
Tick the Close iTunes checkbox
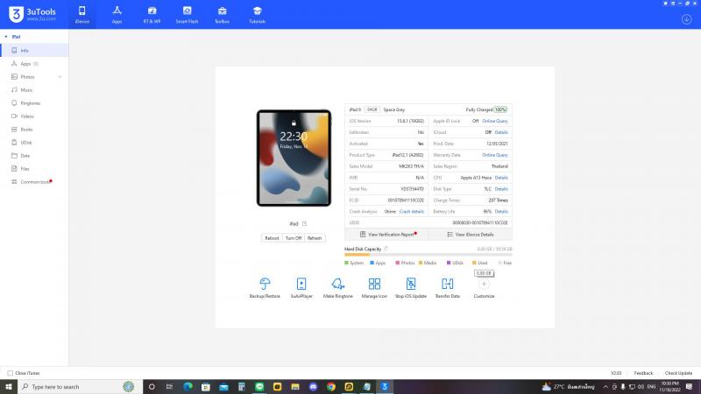click(10, 373)
